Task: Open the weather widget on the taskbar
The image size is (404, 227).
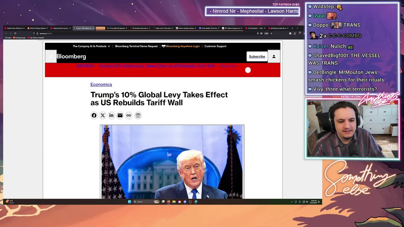Action: coord(9,201)
